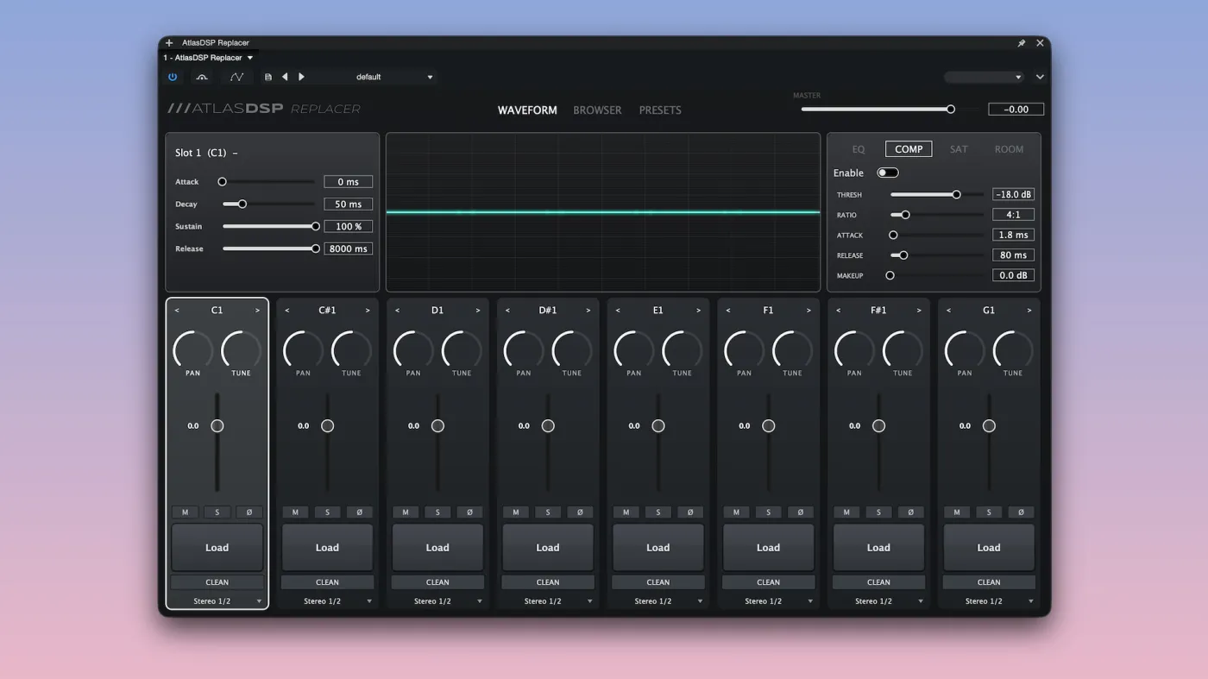Invert phase on the D1 slot
1208x679 pixels.
(470, 512)
